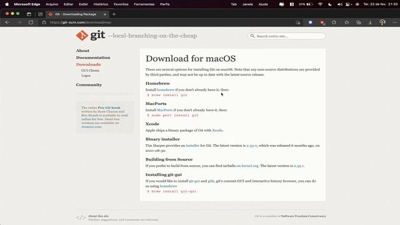Open the Downloads sidebar link
This screenshot has height=225, width=400.
click(x=88, y=64)
